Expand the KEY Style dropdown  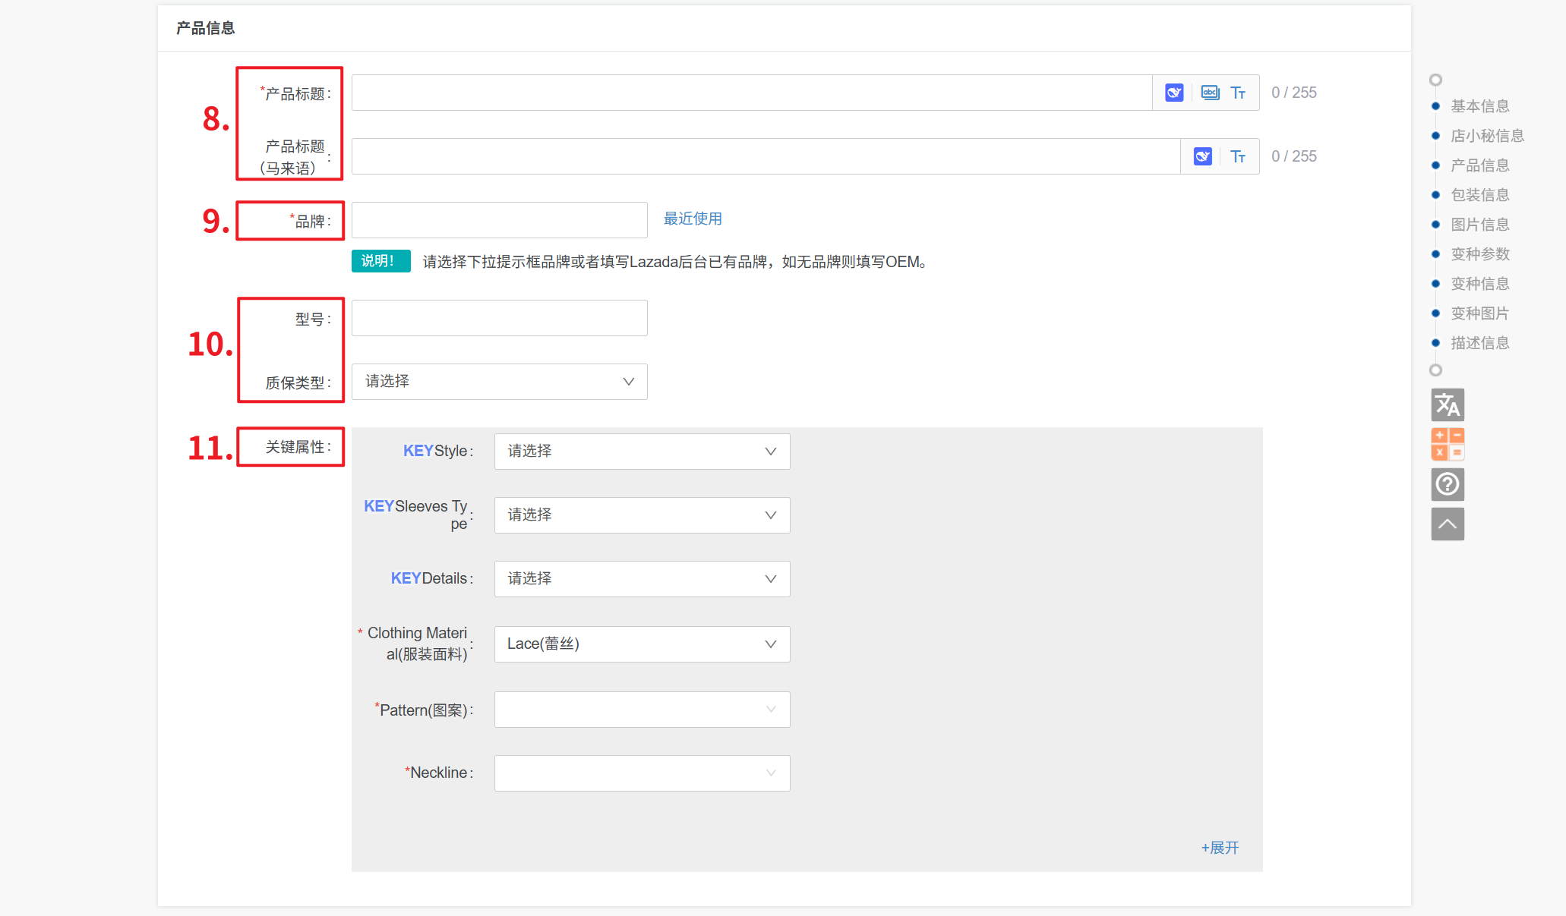pos(642,452)
